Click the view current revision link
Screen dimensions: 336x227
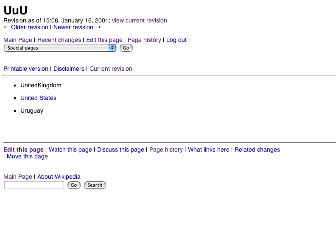pyautogui.click(x=139, y=20)
